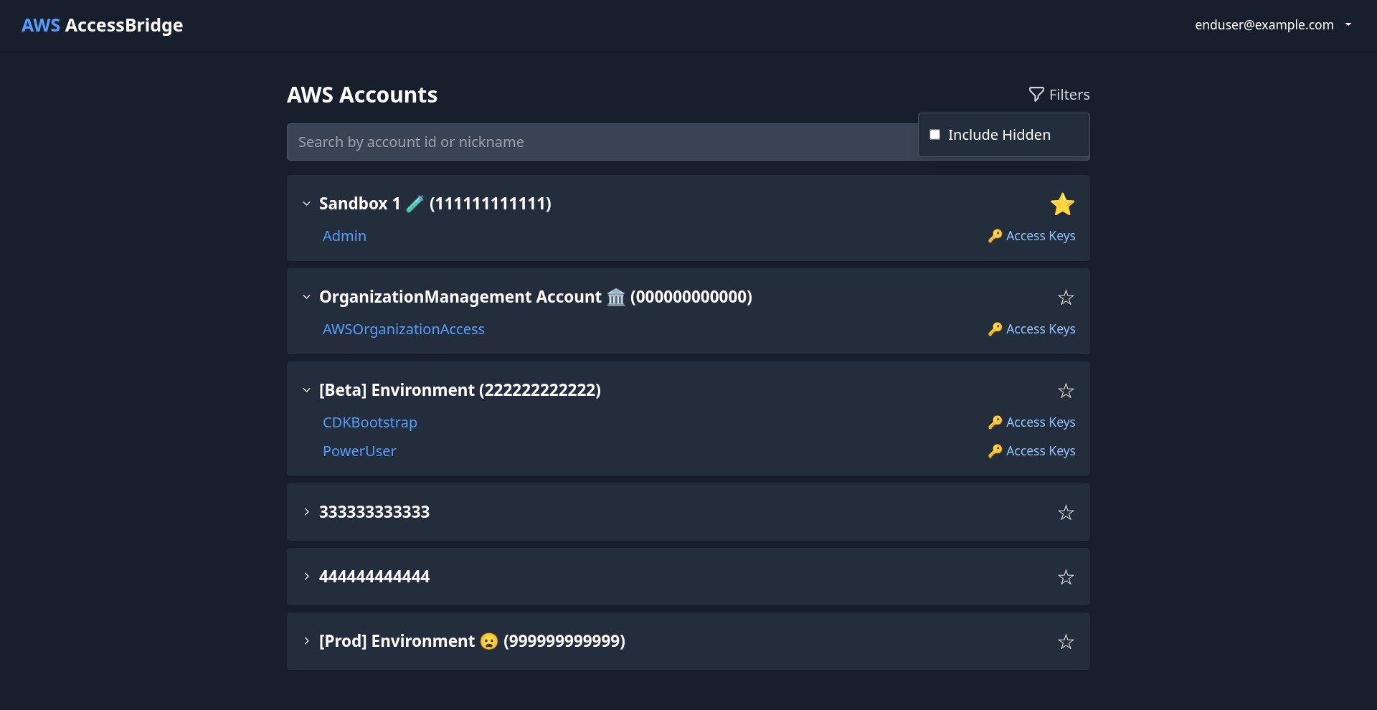
Task: Star the [Prod] Environment account
Action: coord(1066,642)
